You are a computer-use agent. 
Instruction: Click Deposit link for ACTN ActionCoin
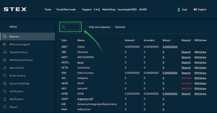(186, 68)
